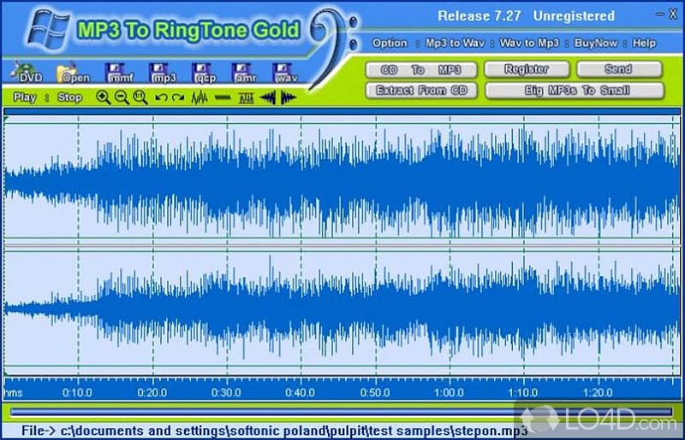The height and width of the screenshot is (440, 685).
Task: Open the Mp3 to Wav menu item
Action: (454, 43)
